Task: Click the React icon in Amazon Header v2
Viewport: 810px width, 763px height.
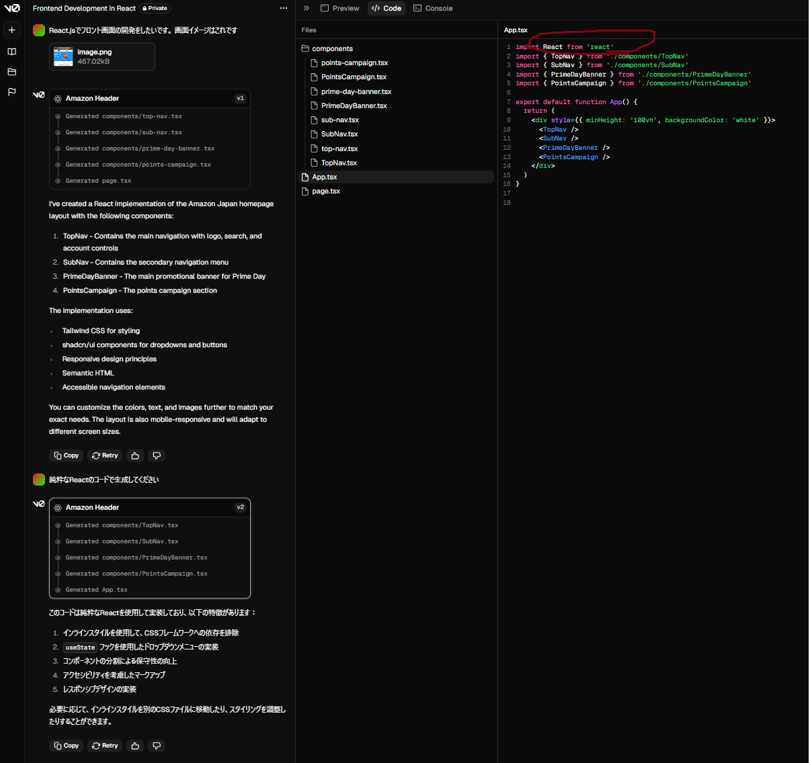Action: (x=58, y=507)
